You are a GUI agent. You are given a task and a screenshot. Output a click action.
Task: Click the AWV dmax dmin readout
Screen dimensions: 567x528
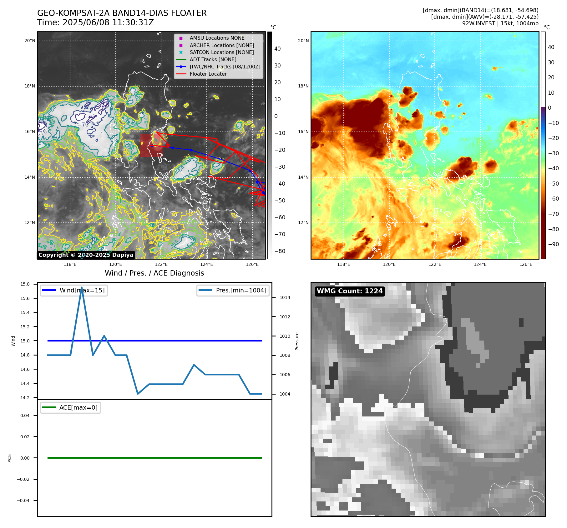[485, 17]
